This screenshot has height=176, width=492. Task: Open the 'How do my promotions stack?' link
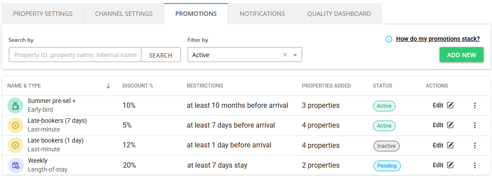point(438,39)
